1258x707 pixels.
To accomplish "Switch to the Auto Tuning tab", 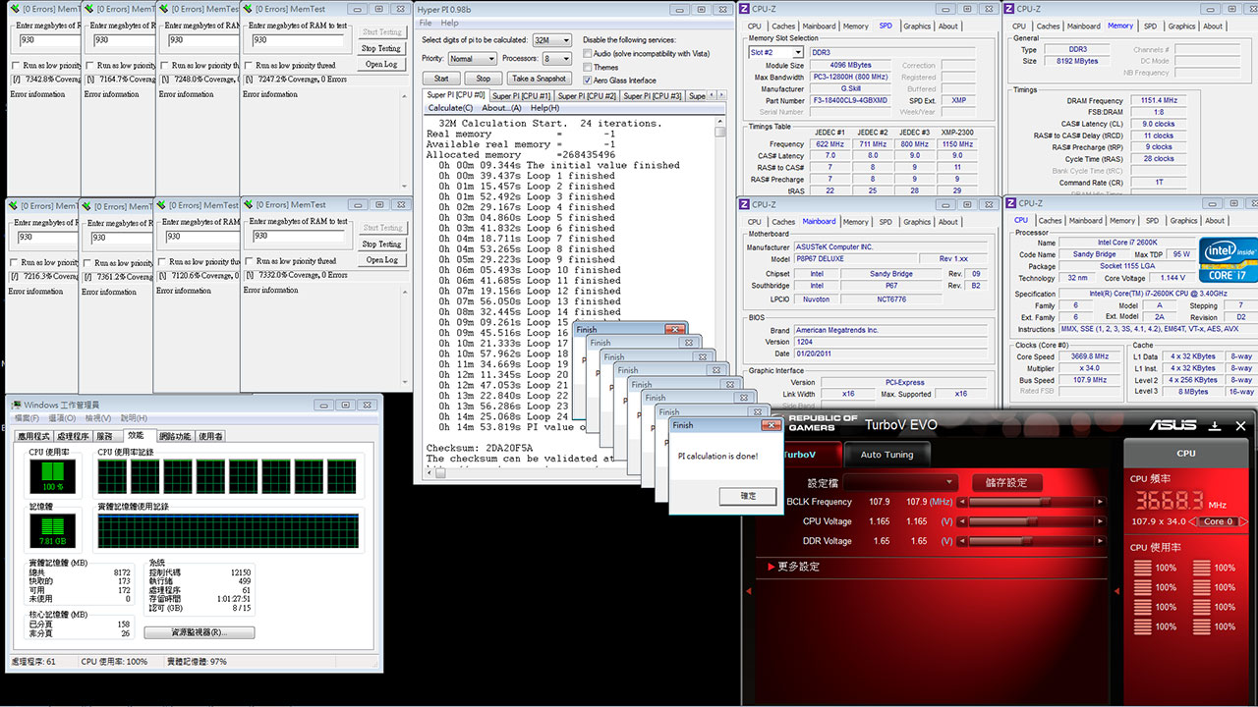I will pyautogui.click(x=886, y=455).
